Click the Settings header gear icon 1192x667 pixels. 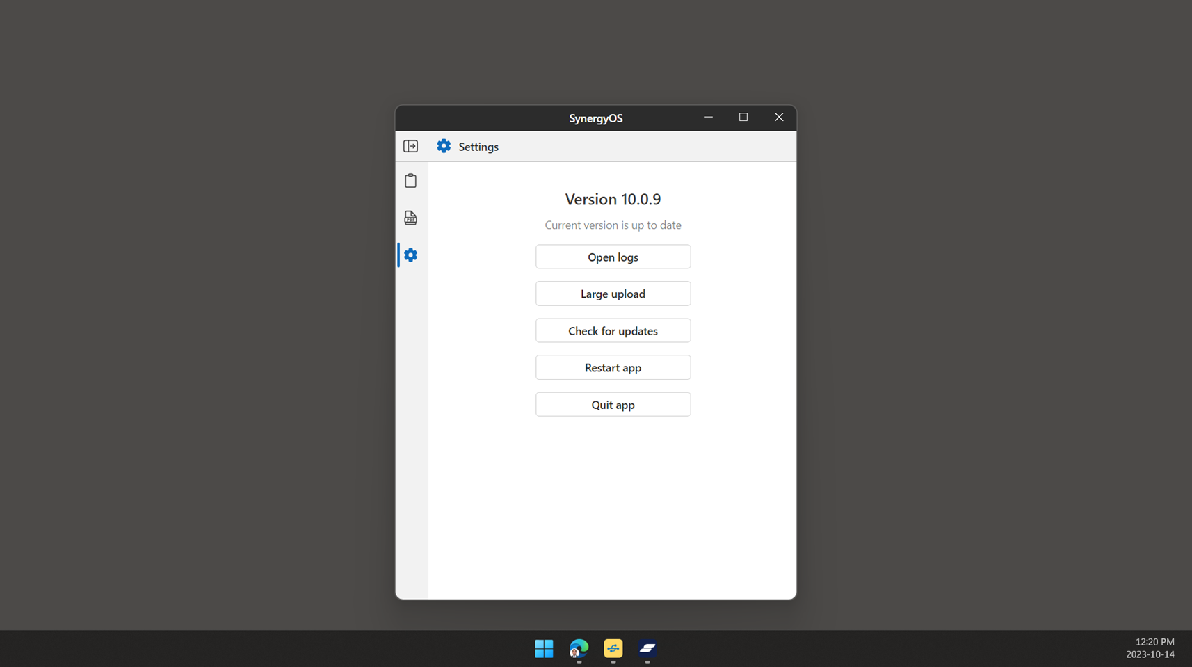[444, 146]
